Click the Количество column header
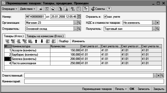Image resolution: width=167 pixels, height=93 pixels. [65, 46]
